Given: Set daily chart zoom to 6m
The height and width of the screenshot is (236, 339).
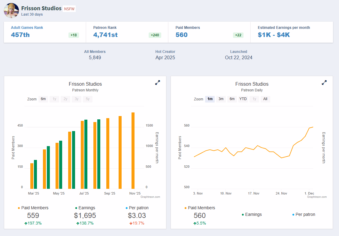Looking at the screenshot, I should pyautogui.click(x=232, y=99).
